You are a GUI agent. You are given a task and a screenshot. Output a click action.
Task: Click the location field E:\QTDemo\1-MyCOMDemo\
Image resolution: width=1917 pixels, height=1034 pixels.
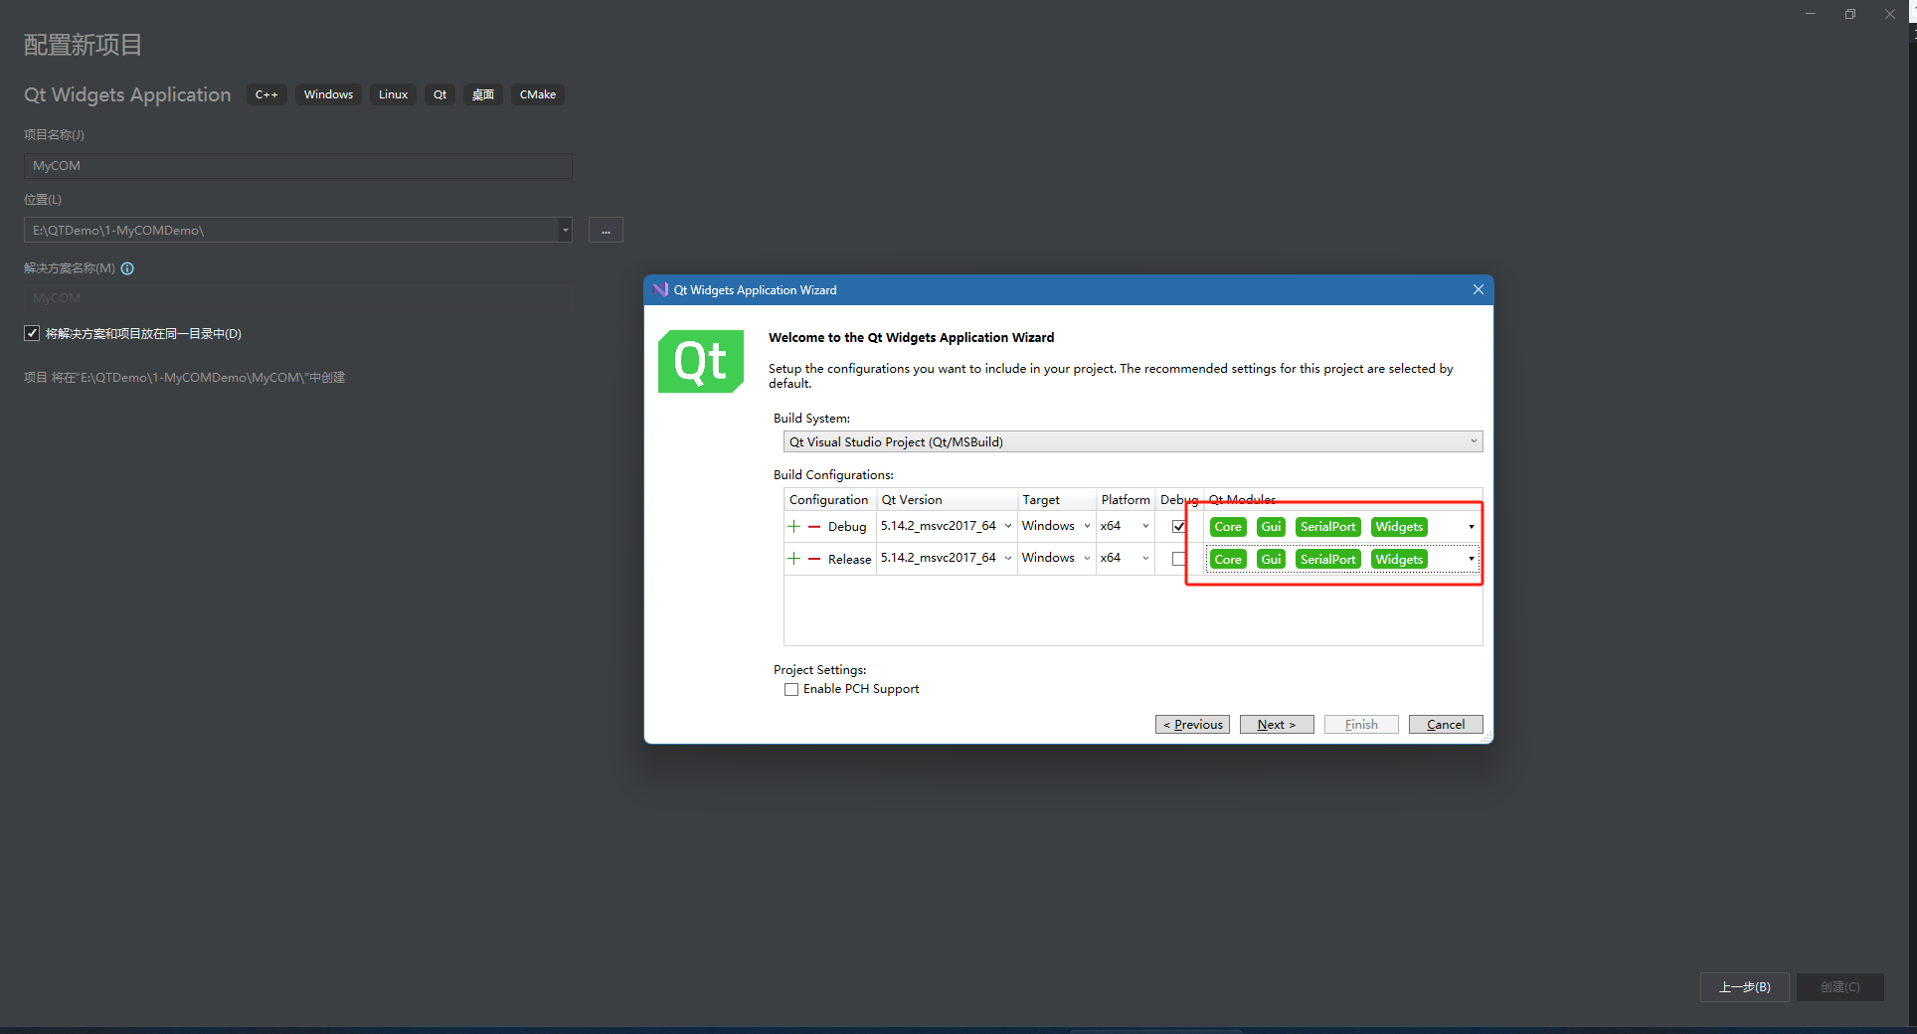click(x=291, y=230)
